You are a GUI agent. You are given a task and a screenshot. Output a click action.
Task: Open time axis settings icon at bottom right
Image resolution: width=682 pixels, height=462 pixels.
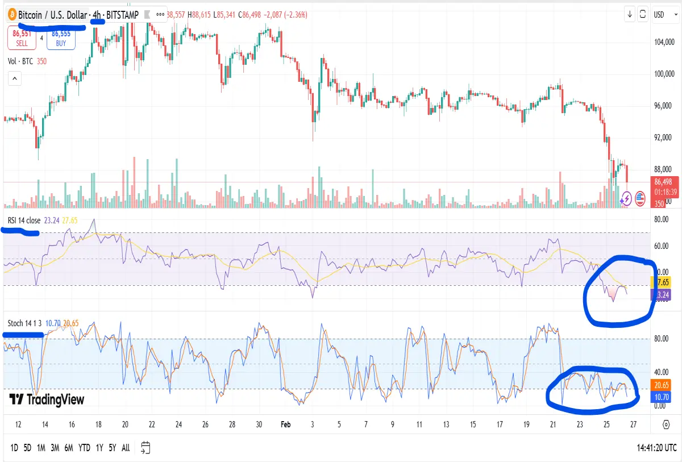[x=667, y=424]
